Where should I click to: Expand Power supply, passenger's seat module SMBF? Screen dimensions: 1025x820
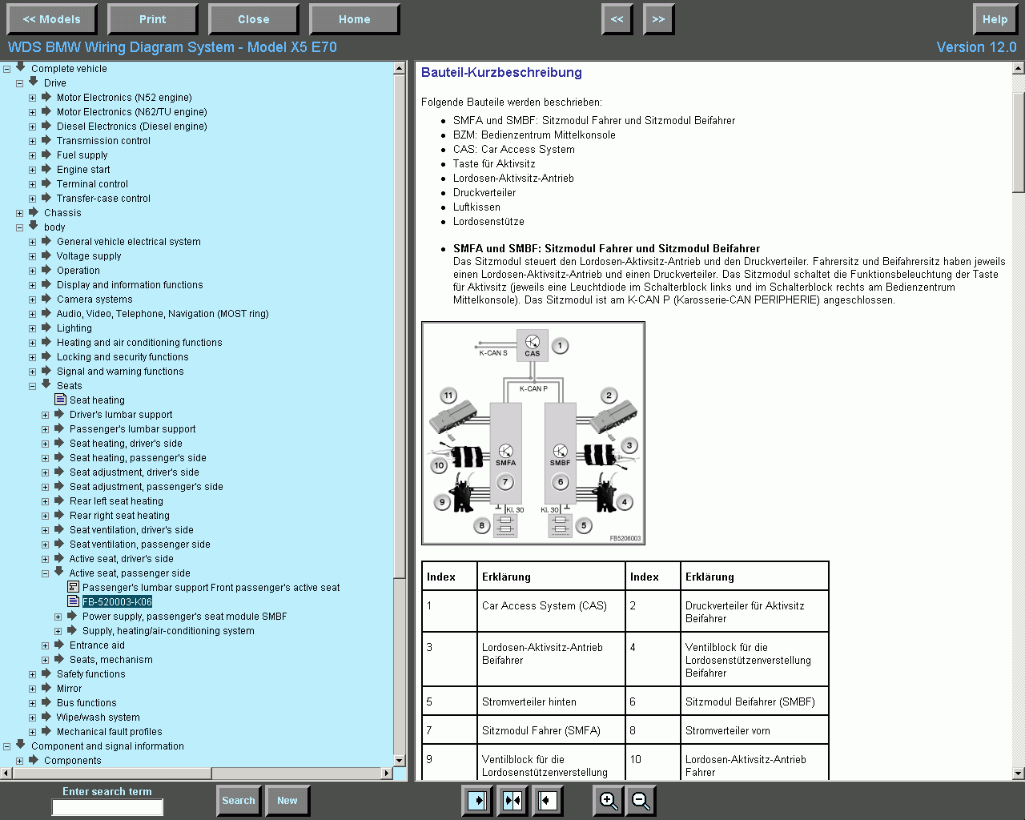[58, 616]
